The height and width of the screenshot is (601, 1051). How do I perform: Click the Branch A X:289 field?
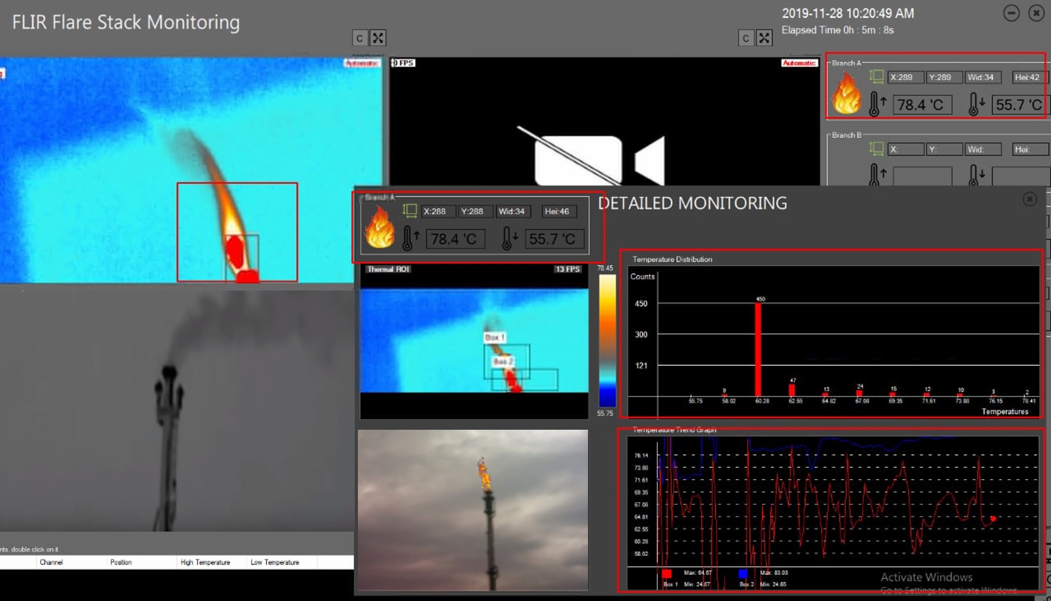[905, 77]
